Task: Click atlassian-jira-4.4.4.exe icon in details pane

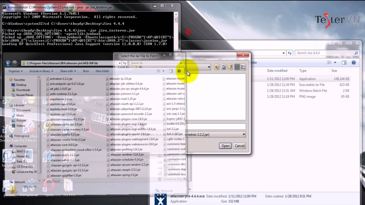Action: (160, 199)
